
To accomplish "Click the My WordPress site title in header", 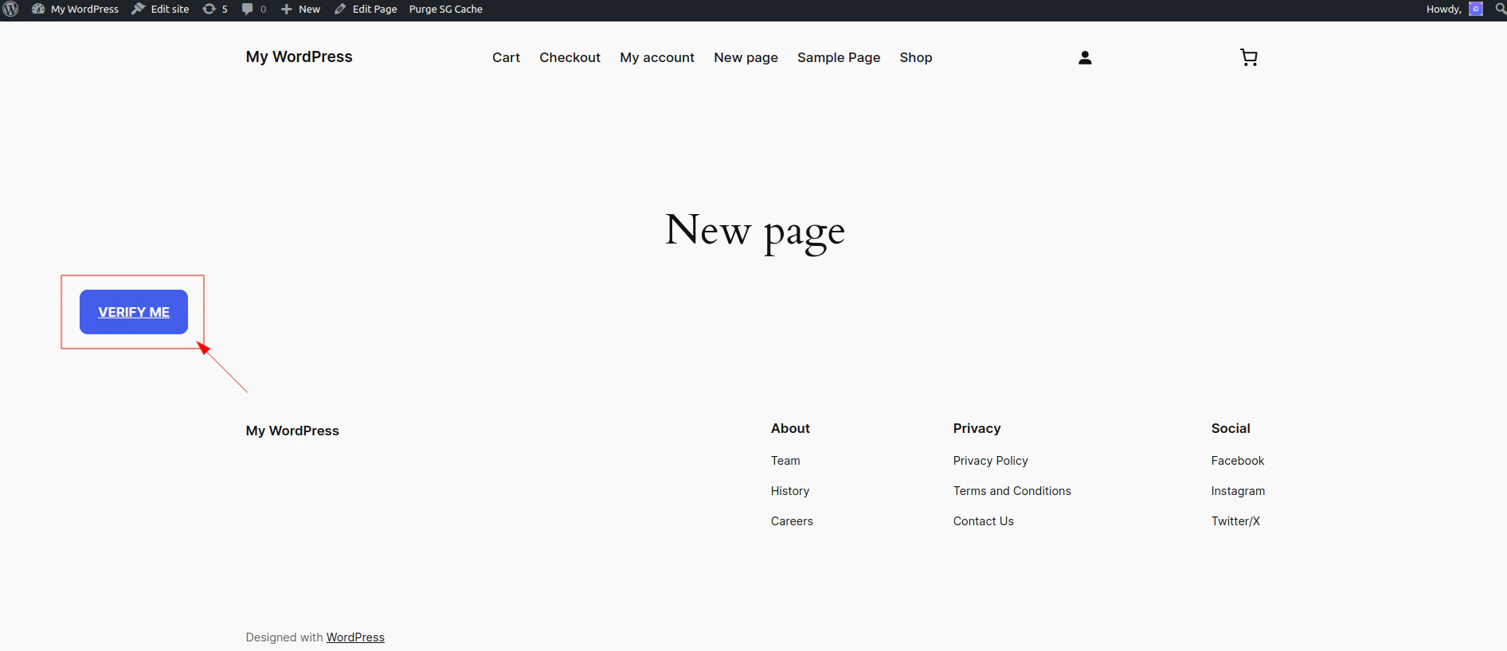I will (299, 57).
